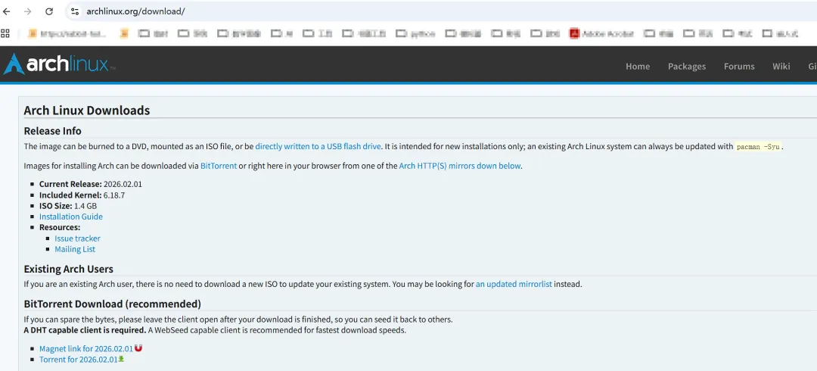Jump to 'Arch HTTP(S) mirrors down below'
This screenshot has height=371, width=817.
point(460,166)
